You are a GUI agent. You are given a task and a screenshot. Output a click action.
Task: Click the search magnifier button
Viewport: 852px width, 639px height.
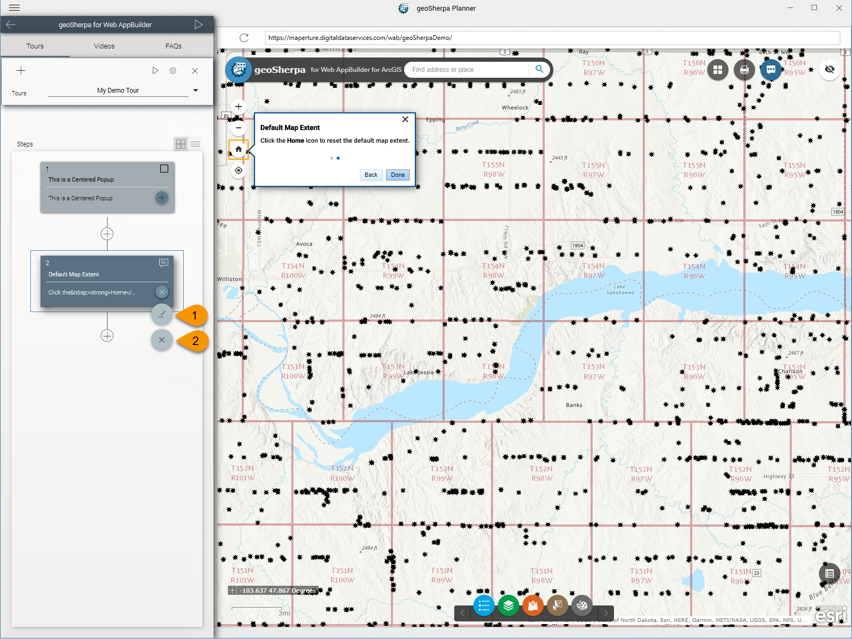(539, 69)
